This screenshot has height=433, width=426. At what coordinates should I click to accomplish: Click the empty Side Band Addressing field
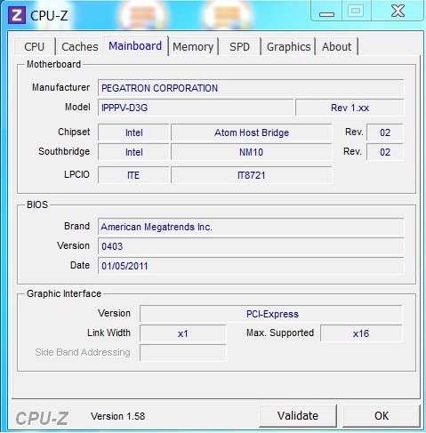[183, 353]
